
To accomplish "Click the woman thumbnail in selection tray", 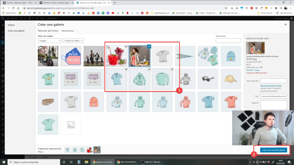I will pos(97,150).
